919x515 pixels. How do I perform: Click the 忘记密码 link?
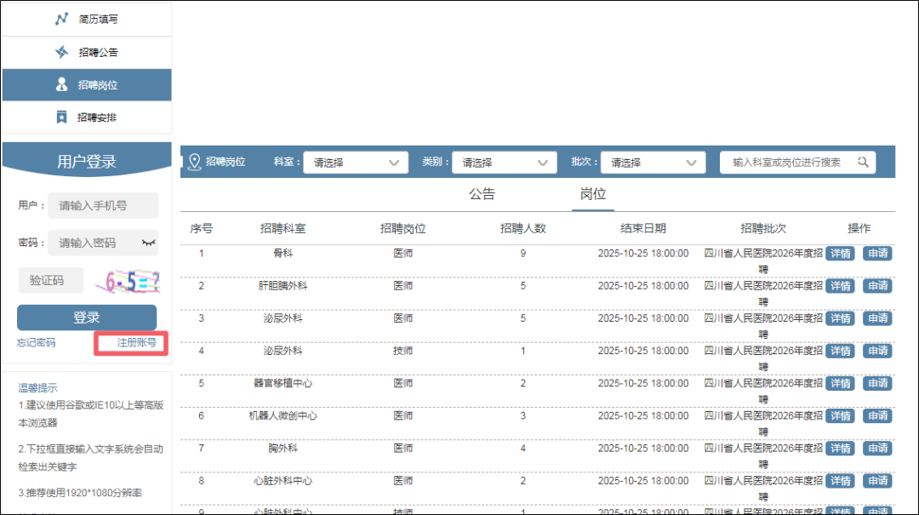coord(37,342)
